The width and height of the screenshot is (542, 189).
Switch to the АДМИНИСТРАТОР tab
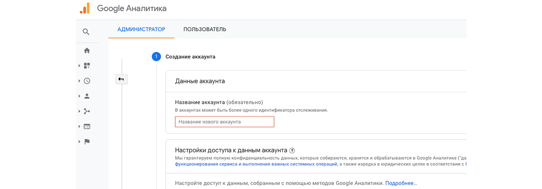click(x=141, y=29)
